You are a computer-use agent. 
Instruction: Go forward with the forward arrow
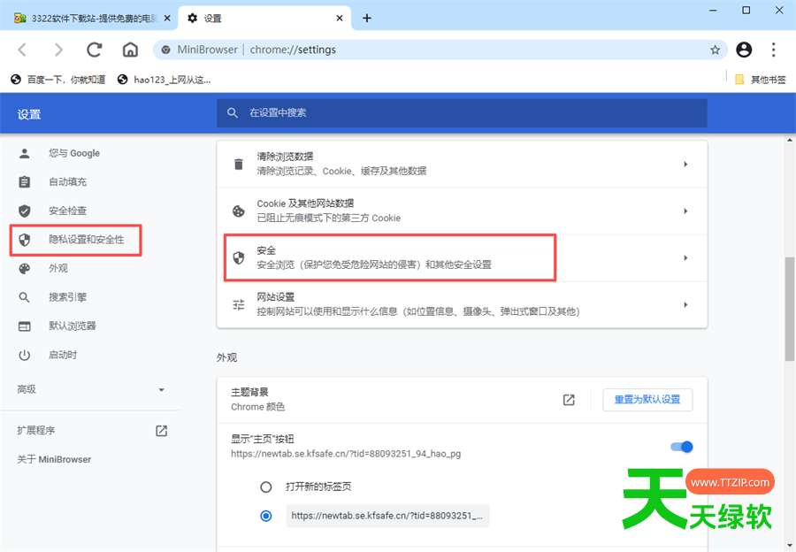click(58, 50)
